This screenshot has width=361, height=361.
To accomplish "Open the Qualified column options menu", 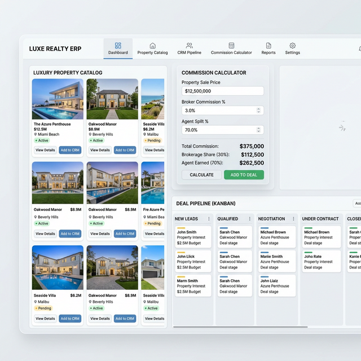I will coord(250,219).
